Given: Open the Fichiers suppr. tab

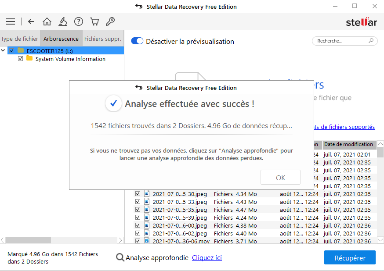Looking at the screenshot, I should coord(102,38).
